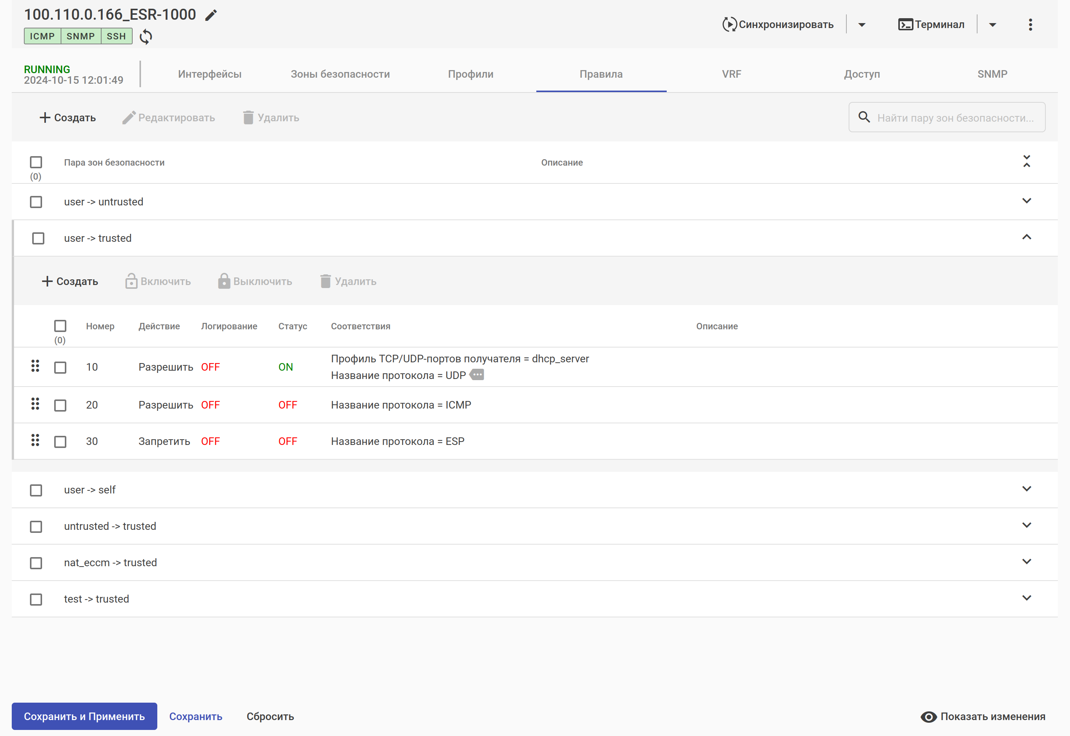Check the user -> untrusted checkbox
The image size is (1070, 736).
click(36, 202)
